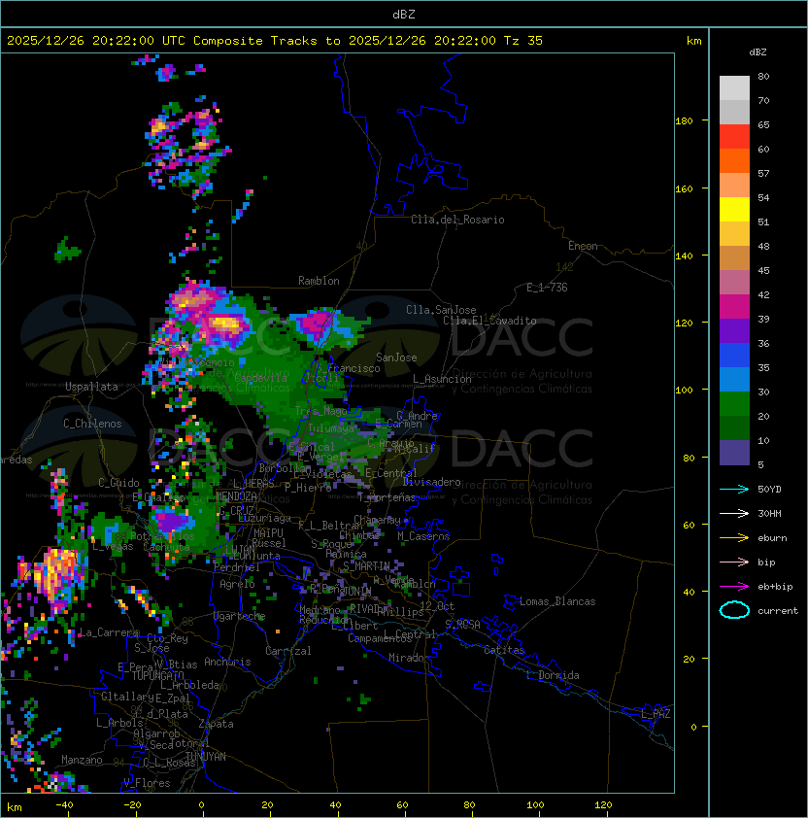Image resolution: width=808 pixels, height=818 pixels.
Task: Click the Carrizal label
Action: click(x=288, y=651)
